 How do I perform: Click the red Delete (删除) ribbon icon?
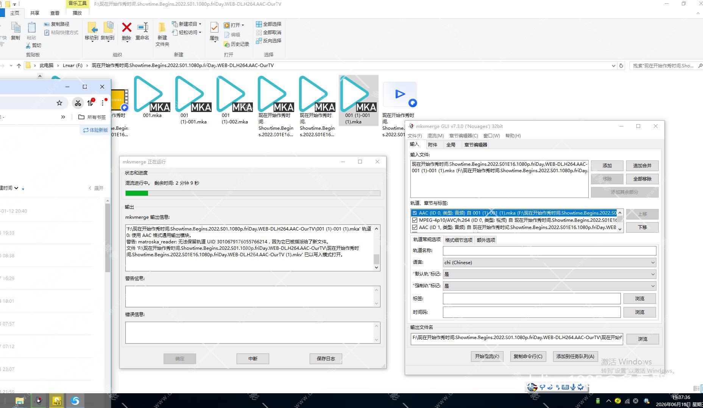point(126,28)
